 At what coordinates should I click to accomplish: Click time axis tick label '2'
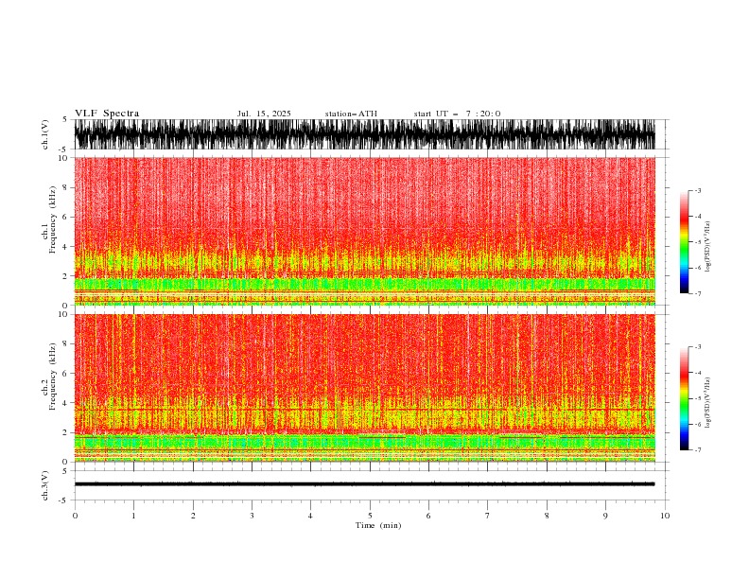(x=193, y=516)
